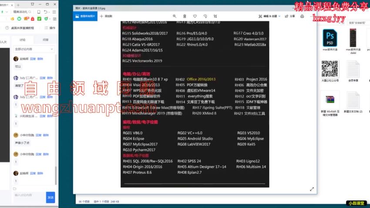Open the mac软件大全 PSD file on the desktop
370x208 pixels.
[330, 40]
